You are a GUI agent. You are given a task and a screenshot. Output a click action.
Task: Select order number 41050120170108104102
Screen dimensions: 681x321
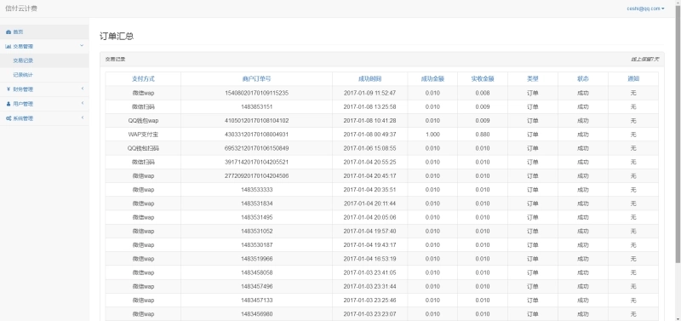(257, 121)
